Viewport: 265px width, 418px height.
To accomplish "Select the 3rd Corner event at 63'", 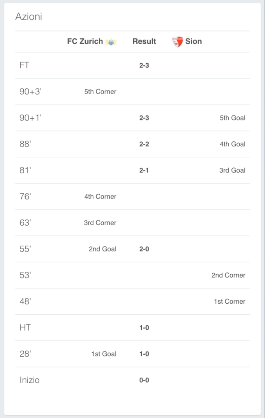I will [100, 222].
